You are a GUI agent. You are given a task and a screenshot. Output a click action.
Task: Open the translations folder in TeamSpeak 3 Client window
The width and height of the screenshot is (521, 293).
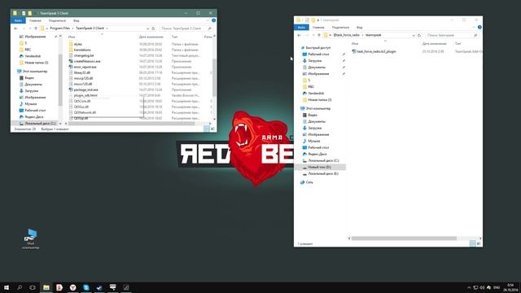tap(82, 50)
